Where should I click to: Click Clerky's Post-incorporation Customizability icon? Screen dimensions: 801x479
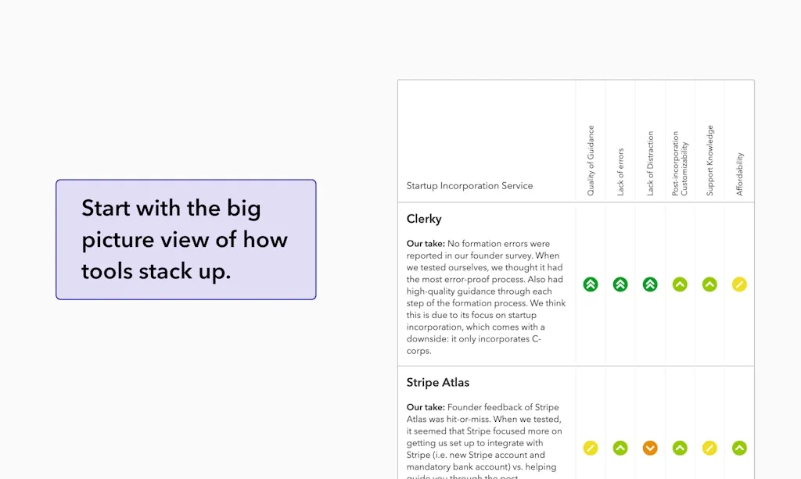[680, 284]
